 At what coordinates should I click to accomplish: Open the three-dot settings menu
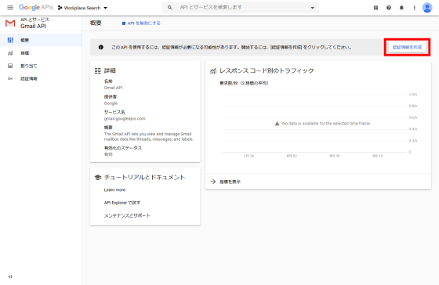point(415,8)
